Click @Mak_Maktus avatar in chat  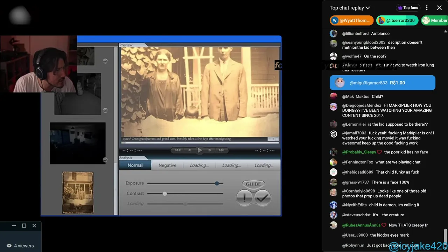334,96
